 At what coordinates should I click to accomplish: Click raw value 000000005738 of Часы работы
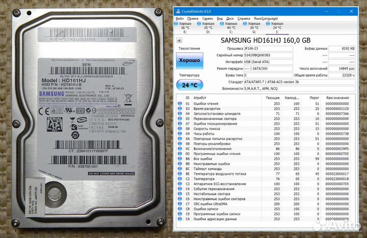(337, 134)
